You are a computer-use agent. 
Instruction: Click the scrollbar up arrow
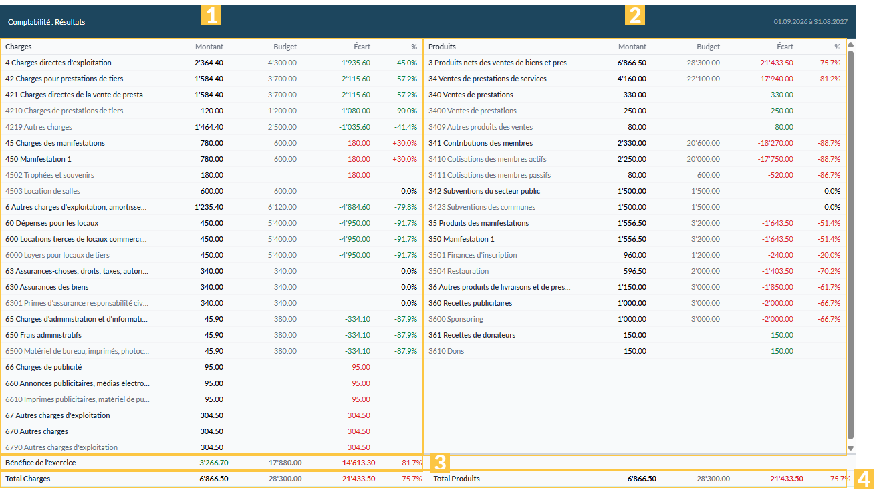point(850,45)
